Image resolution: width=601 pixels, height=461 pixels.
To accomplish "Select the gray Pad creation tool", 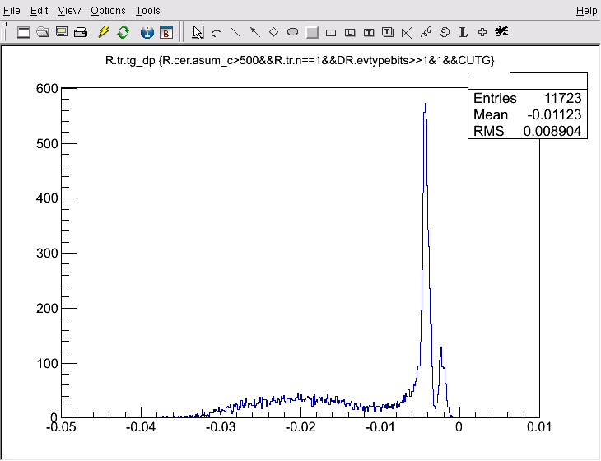I will 312,32.
